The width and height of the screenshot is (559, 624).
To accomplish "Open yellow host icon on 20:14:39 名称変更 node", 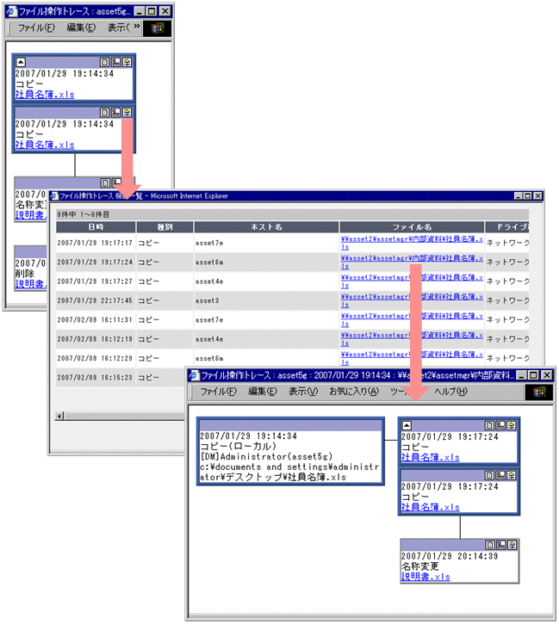I will [512, 545].
